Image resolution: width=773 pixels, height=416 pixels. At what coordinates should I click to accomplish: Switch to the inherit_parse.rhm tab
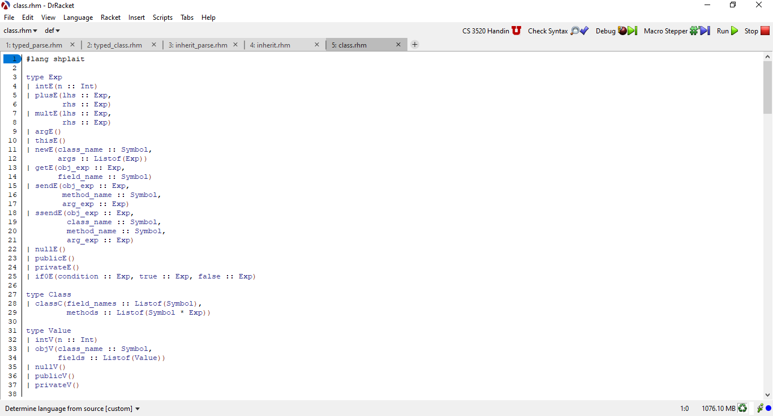(198, 45)
